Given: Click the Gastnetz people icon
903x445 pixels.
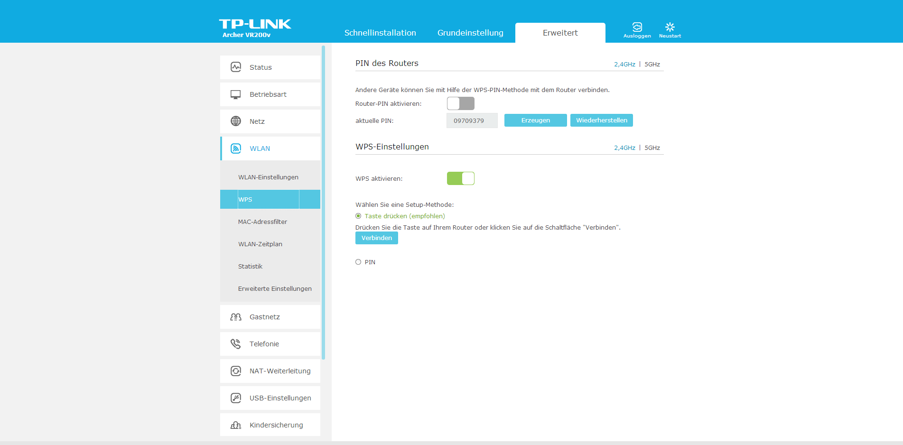Looking at the screenshot, I should (x=236, y=317).
